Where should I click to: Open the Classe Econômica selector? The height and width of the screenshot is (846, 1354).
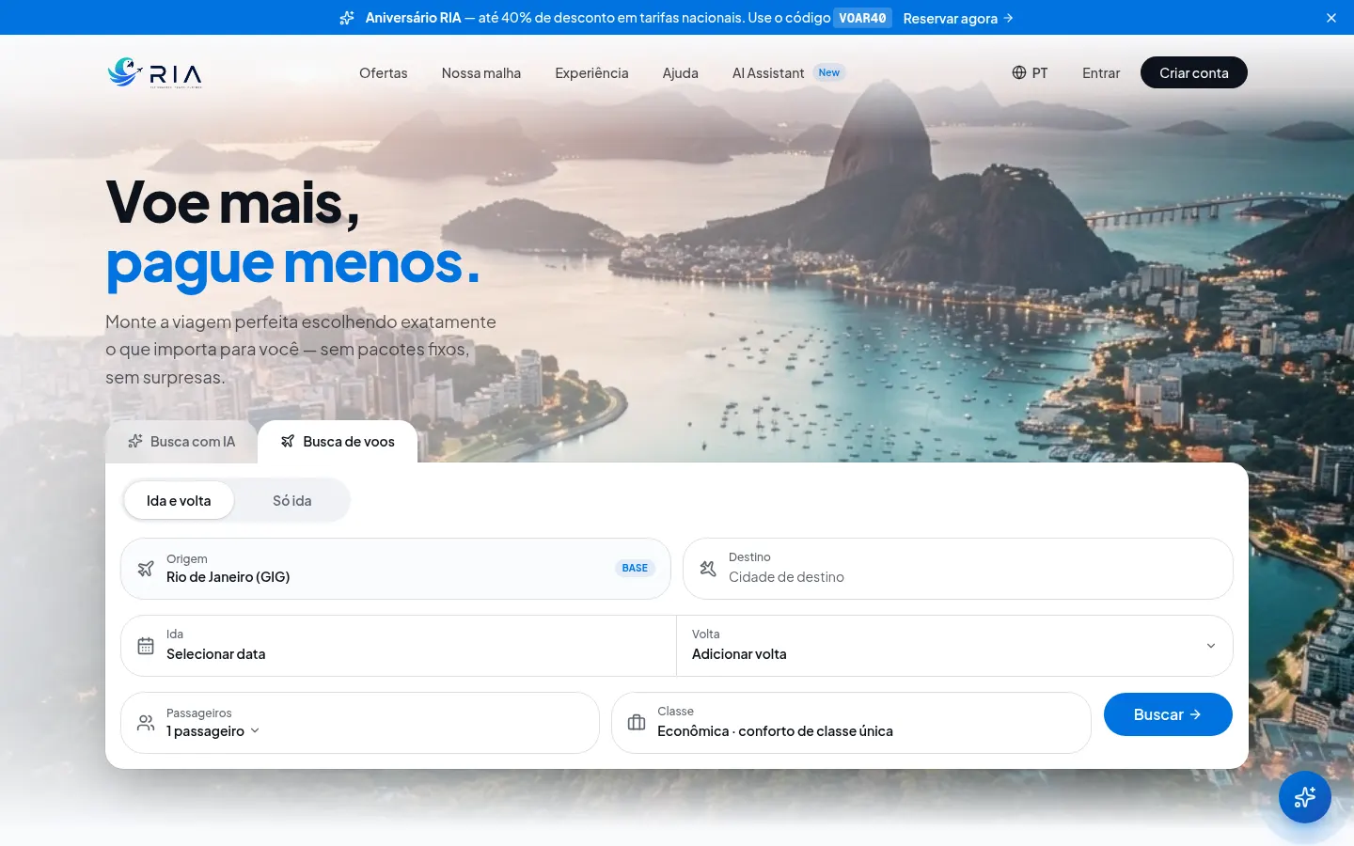coord(851,723)
